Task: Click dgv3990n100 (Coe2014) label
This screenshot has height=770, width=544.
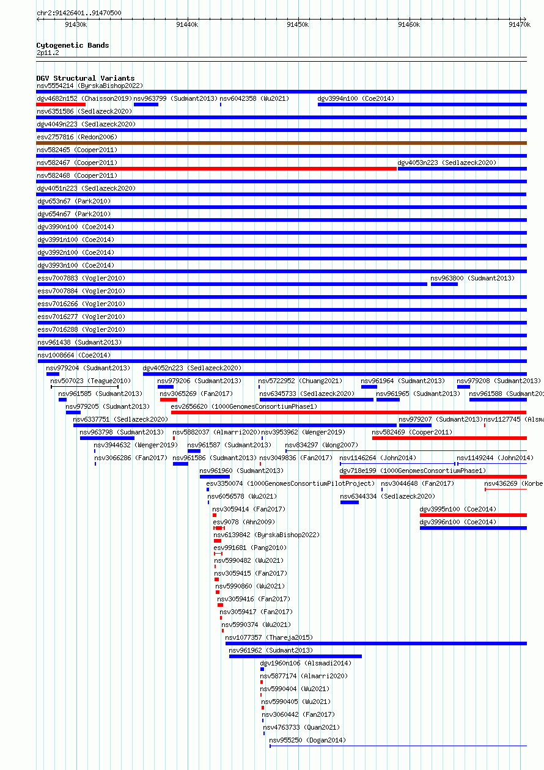Action: coord(76,227)
